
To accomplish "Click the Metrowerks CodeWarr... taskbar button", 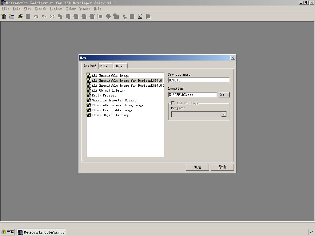I will pos(41,232).
